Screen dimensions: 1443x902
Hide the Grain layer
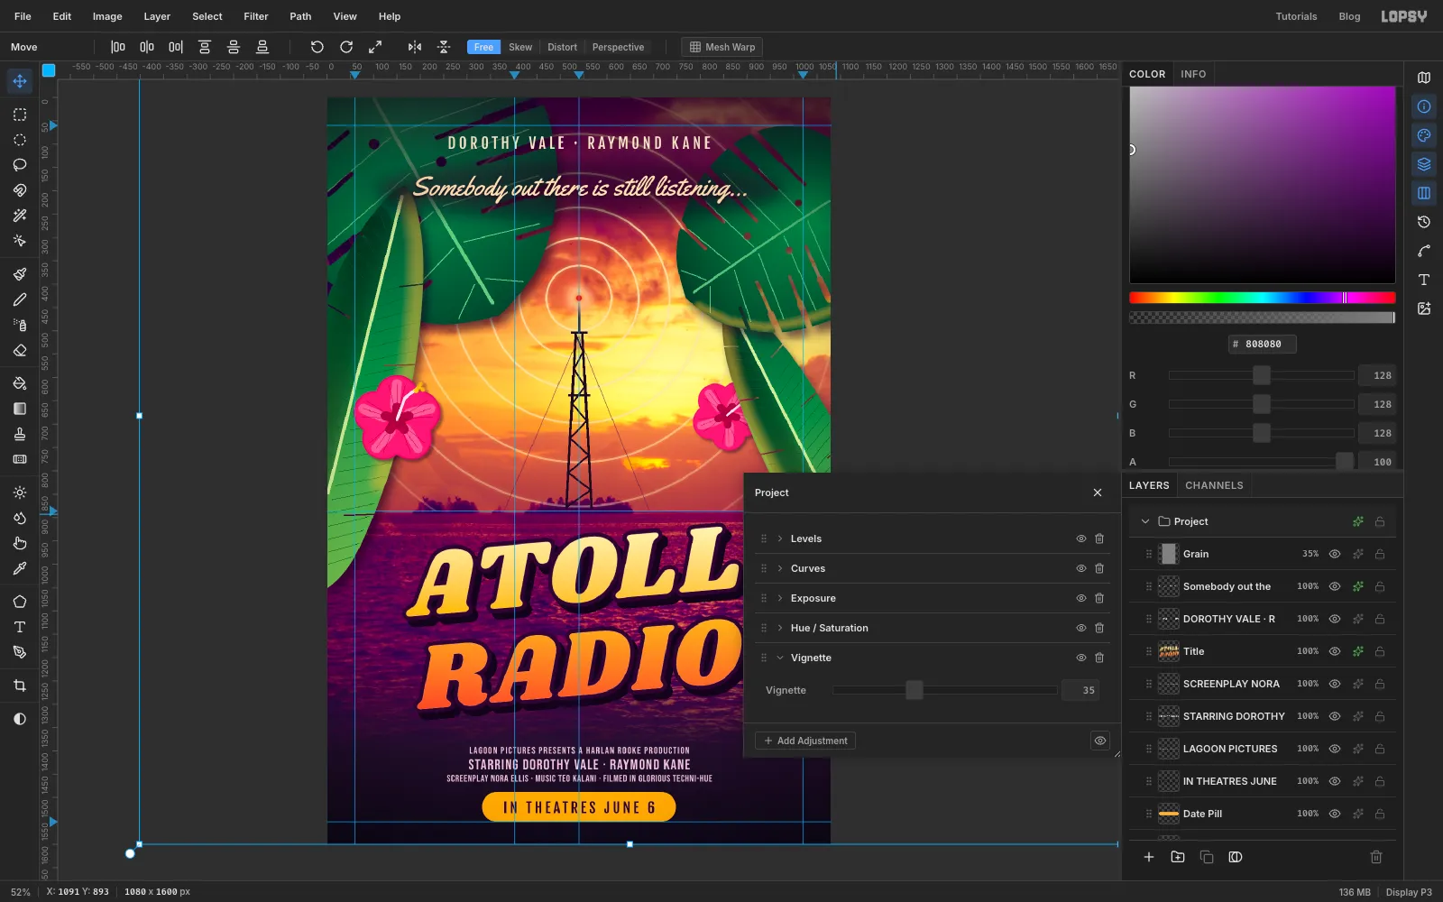1335,554
